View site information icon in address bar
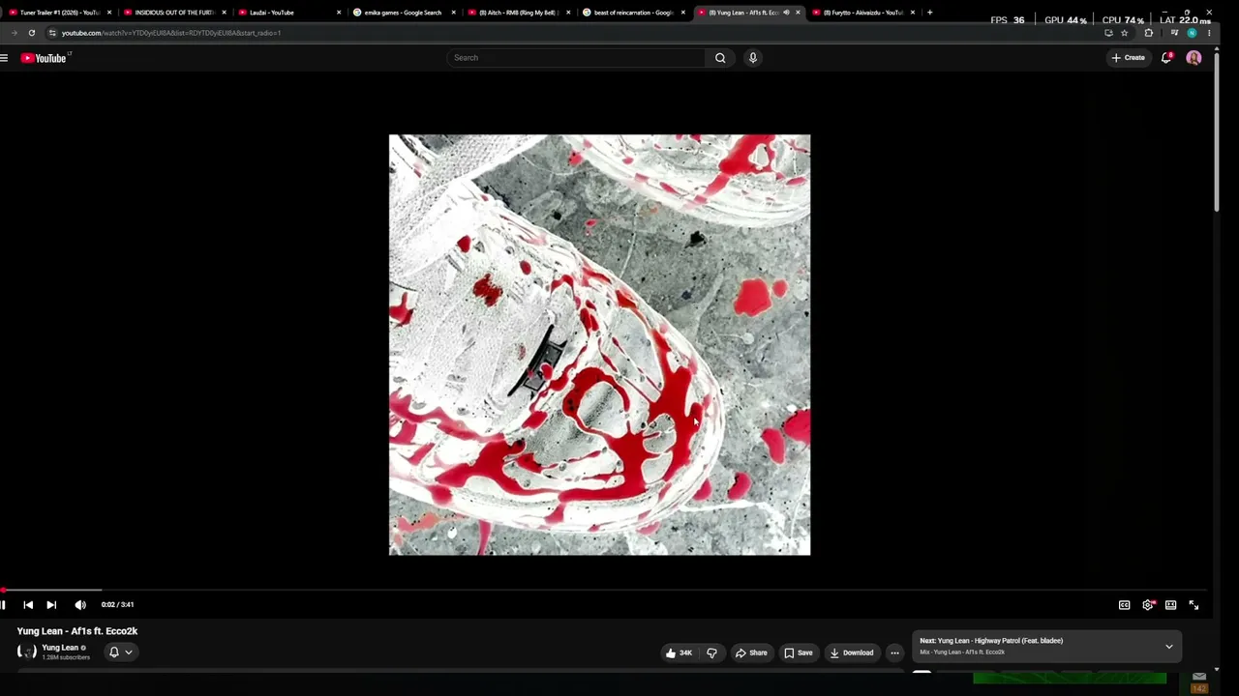This screenshot has height=696, width=1239. (52, 33)
